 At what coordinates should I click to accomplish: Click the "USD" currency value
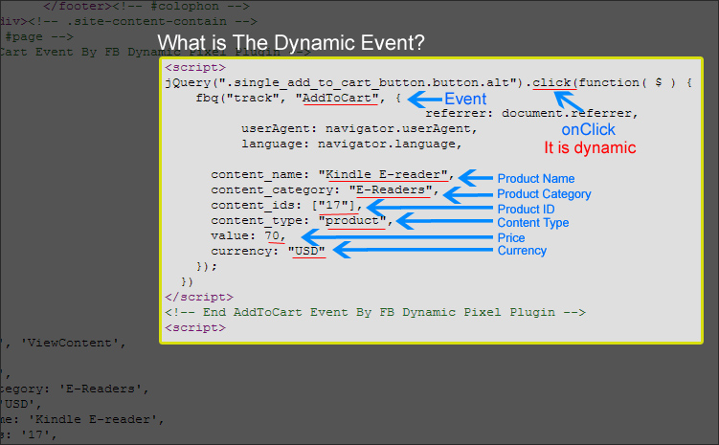pyautogui.click(x=306, y=251)
